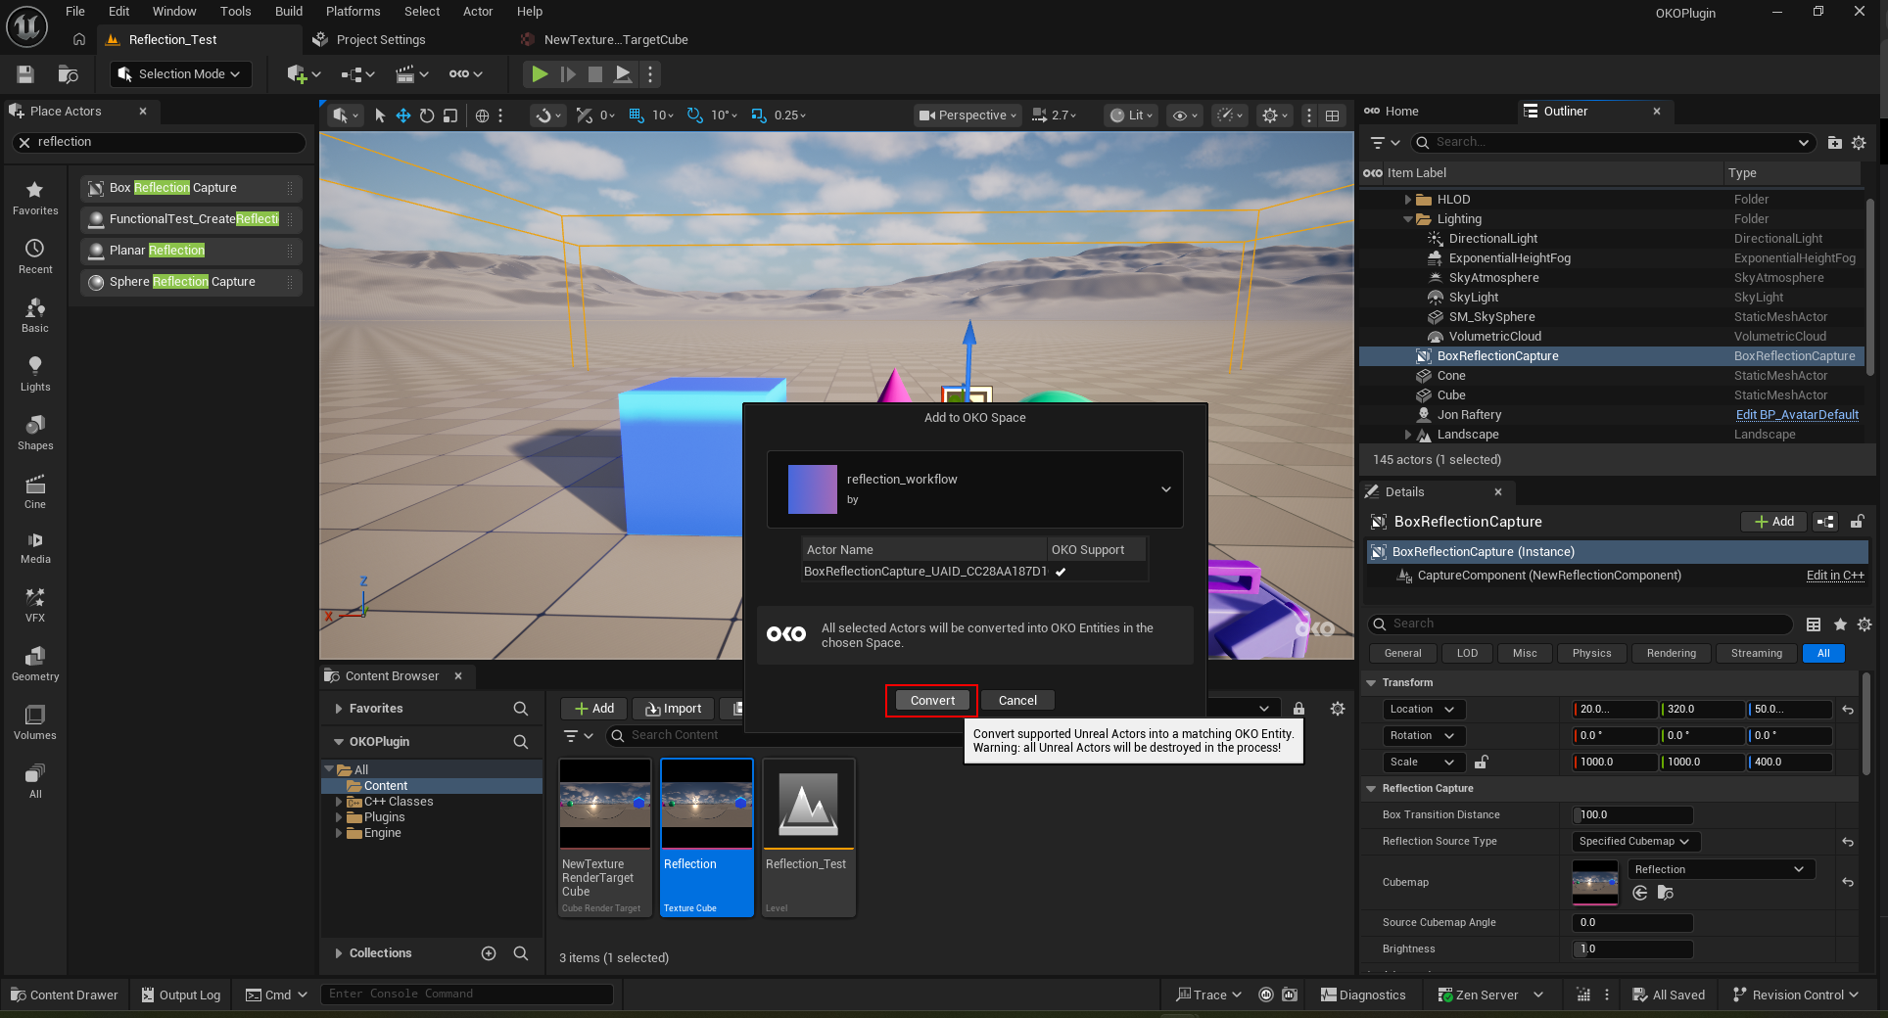This screenshot has width=1888, height=1018.
Task: Toggle grid position snapping icon
Action: click(x=636, y=116)
